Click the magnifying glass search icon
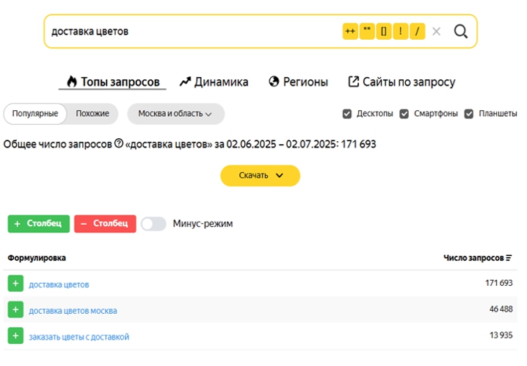 [x=461, y=32]
